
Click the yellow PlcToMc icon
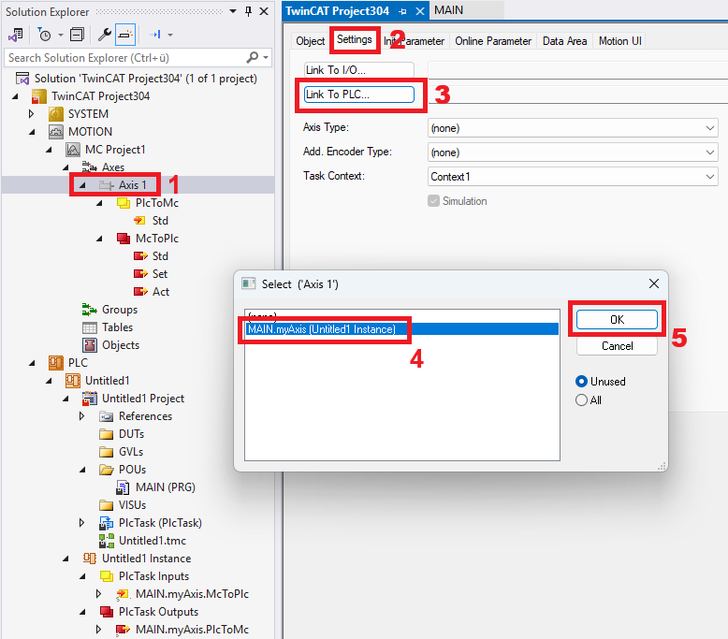click(123, 203)
